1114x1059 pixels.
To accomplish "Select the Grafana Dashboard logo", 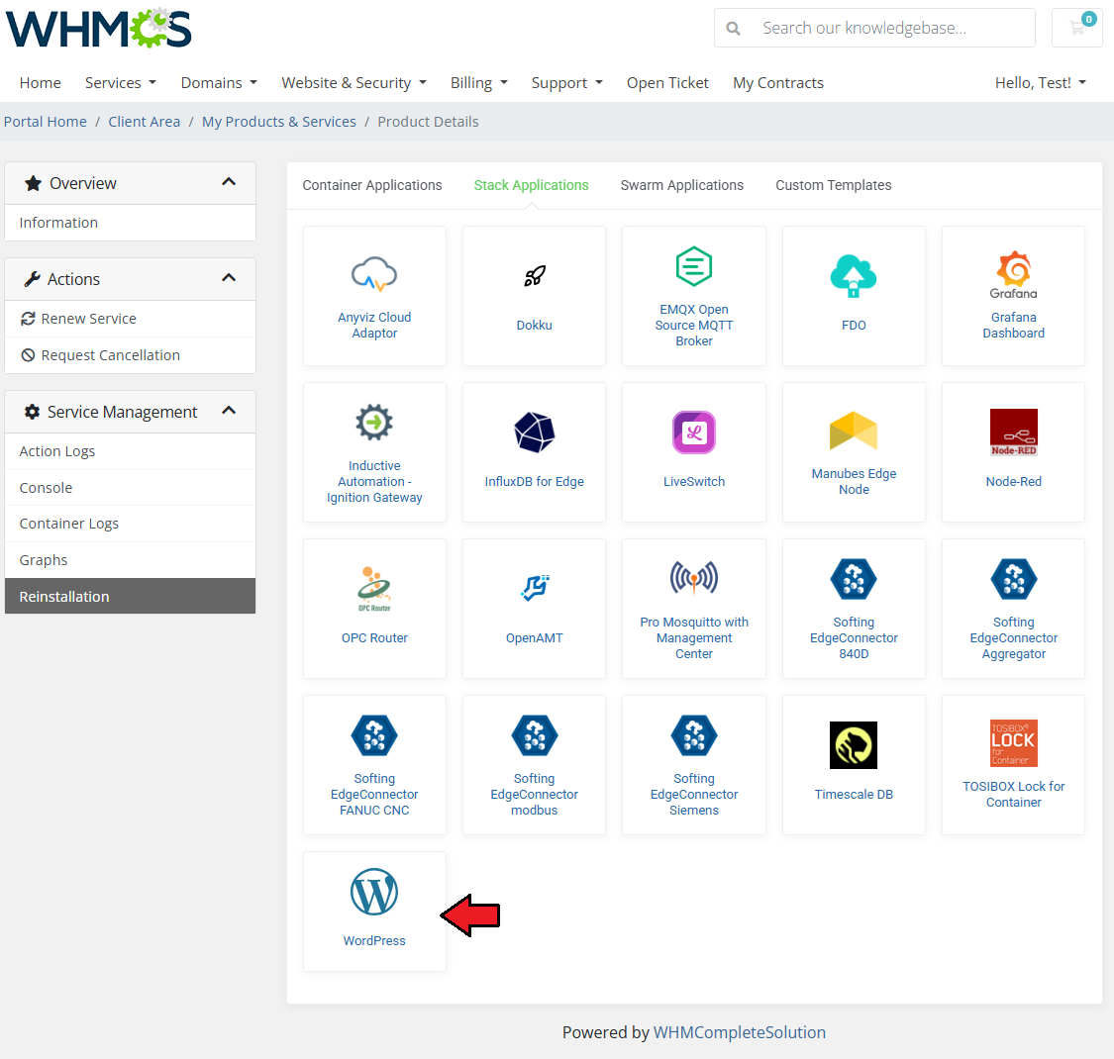I will [1013, 275].
